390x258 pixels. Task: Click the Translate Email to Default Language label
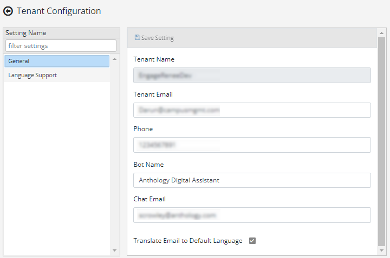point(188,241)
